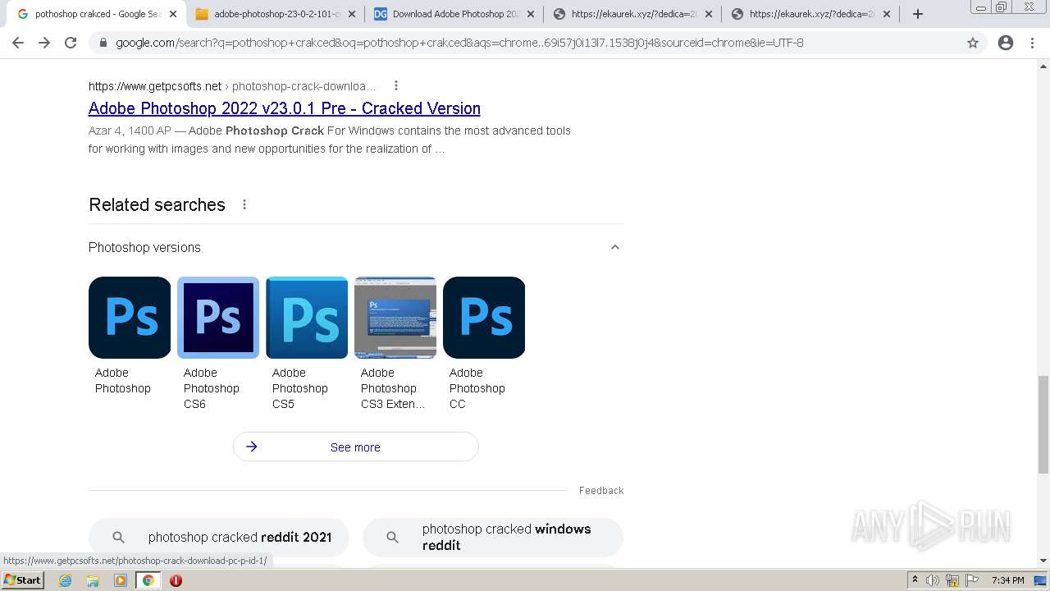Switch to the second ekaurek.xyz tab
Image resolution: width=1050 pixels, height=591 pixels.
click(x=810, y=14)
